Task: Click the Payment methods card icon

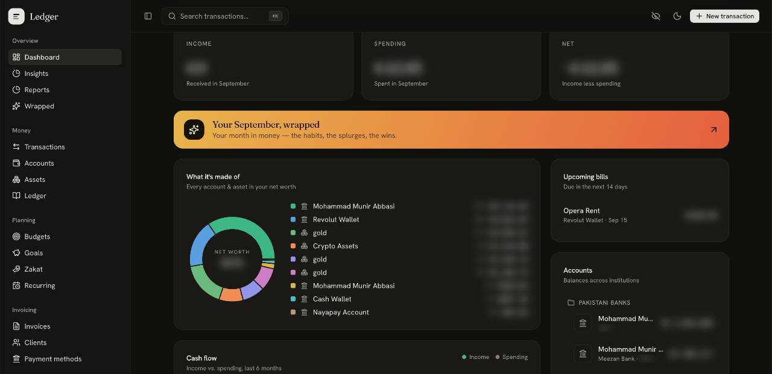Action: pyautogui.click(x=16, y=359)
